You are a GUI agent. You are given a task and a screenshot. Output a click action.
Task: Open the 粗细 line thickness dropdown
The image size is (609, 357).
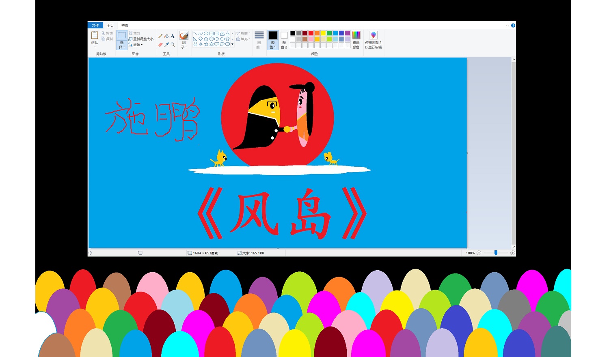pyautogui.click(x=259, y=40)
